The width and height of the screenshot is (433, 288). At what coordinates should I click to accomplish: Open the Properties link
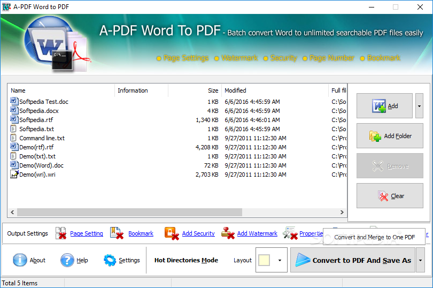(311, 233)
